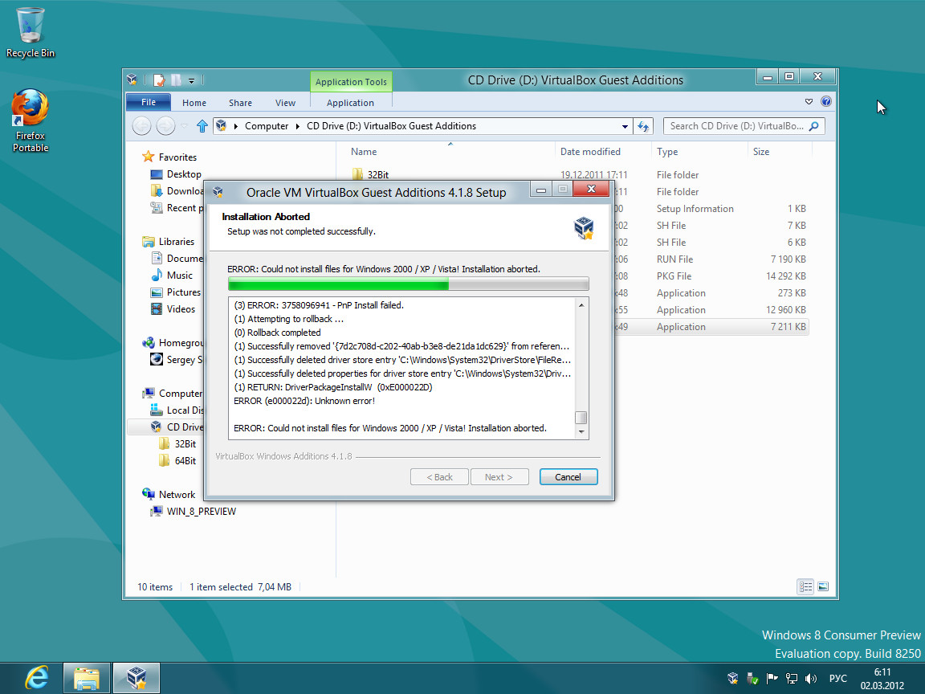Select Favorites in the navigation pane
Screen dimensions: 925x694
click(177, 157)
